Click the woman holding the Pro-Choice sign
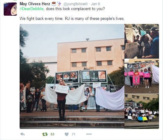The image size is (163, 140). pyautogui.click(x=62, y=100)
